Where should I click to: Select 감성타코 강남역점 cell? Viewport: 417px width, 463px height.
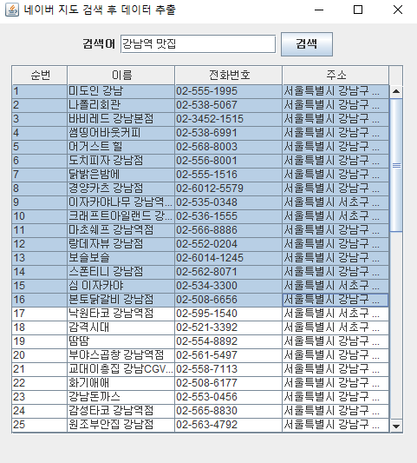click(x=121, y=410)
